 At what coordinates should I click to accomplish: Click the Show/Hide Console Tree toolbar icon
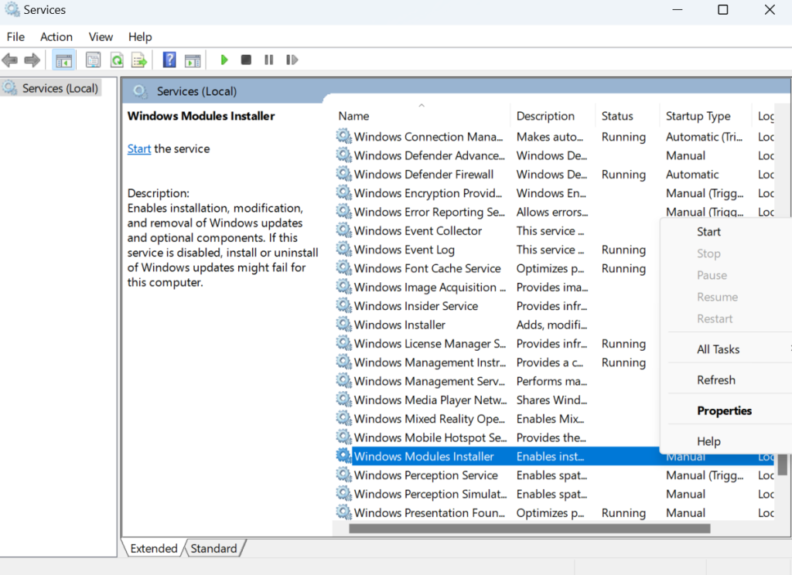tap(64, 60)
